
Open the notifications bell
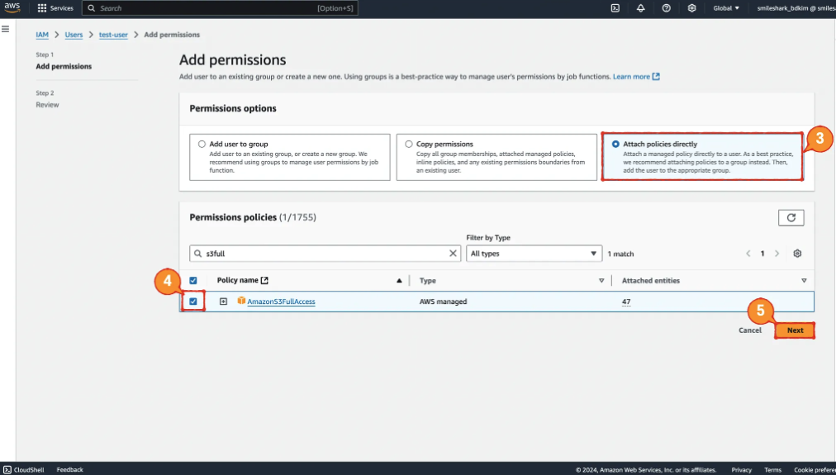pos(640,8)
